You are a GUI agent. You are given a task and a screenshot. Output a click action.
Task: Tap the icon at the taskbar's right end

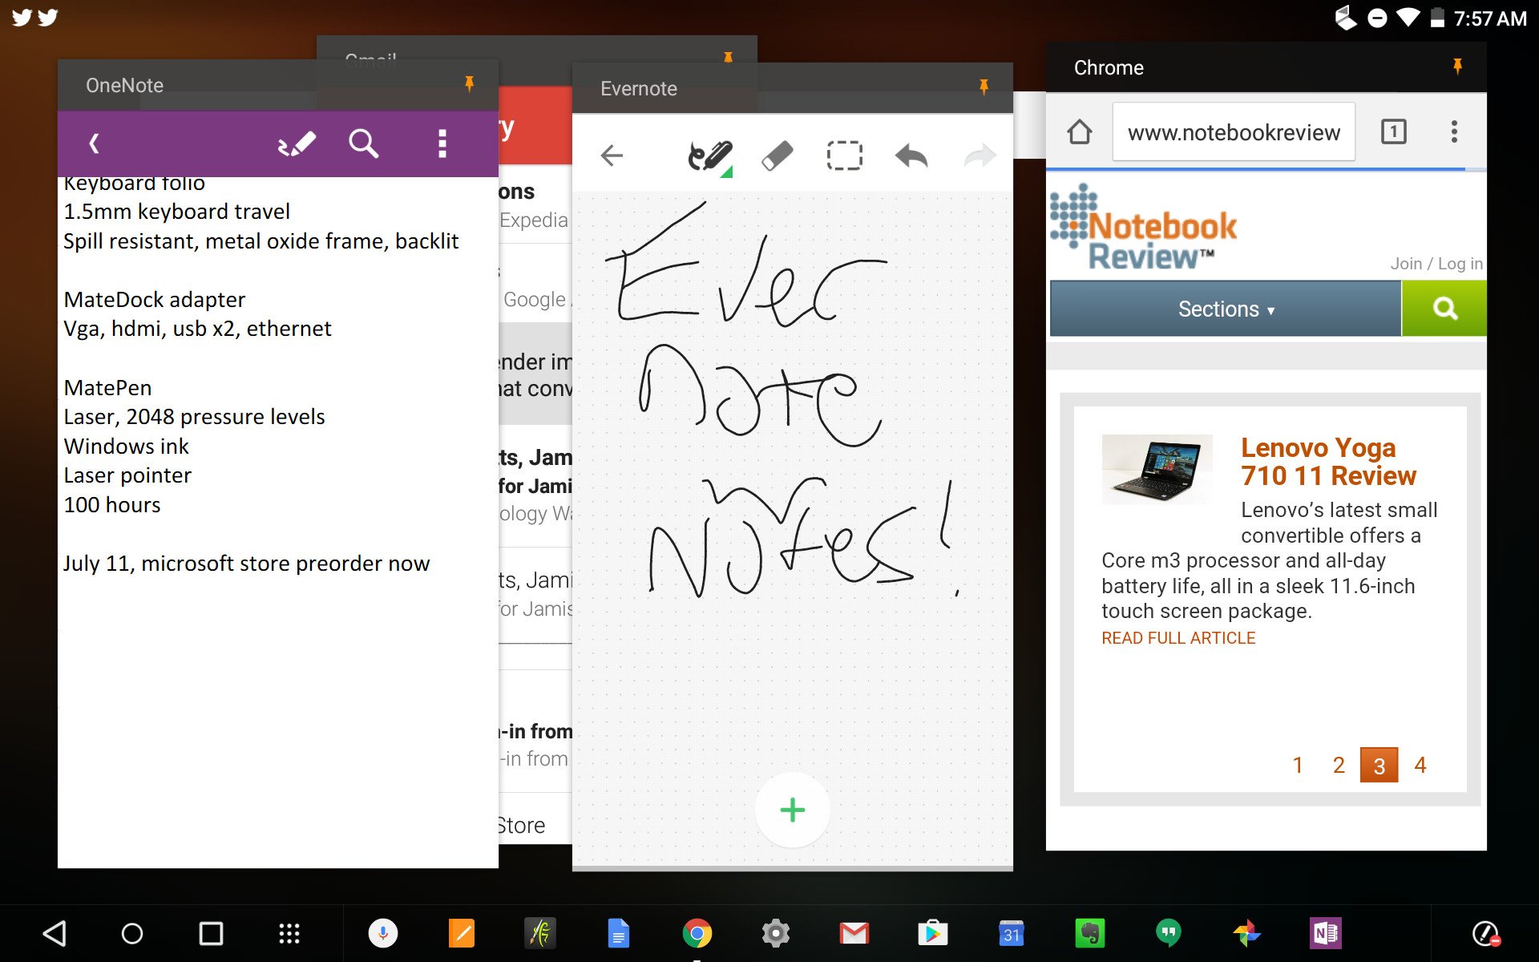1486,933
